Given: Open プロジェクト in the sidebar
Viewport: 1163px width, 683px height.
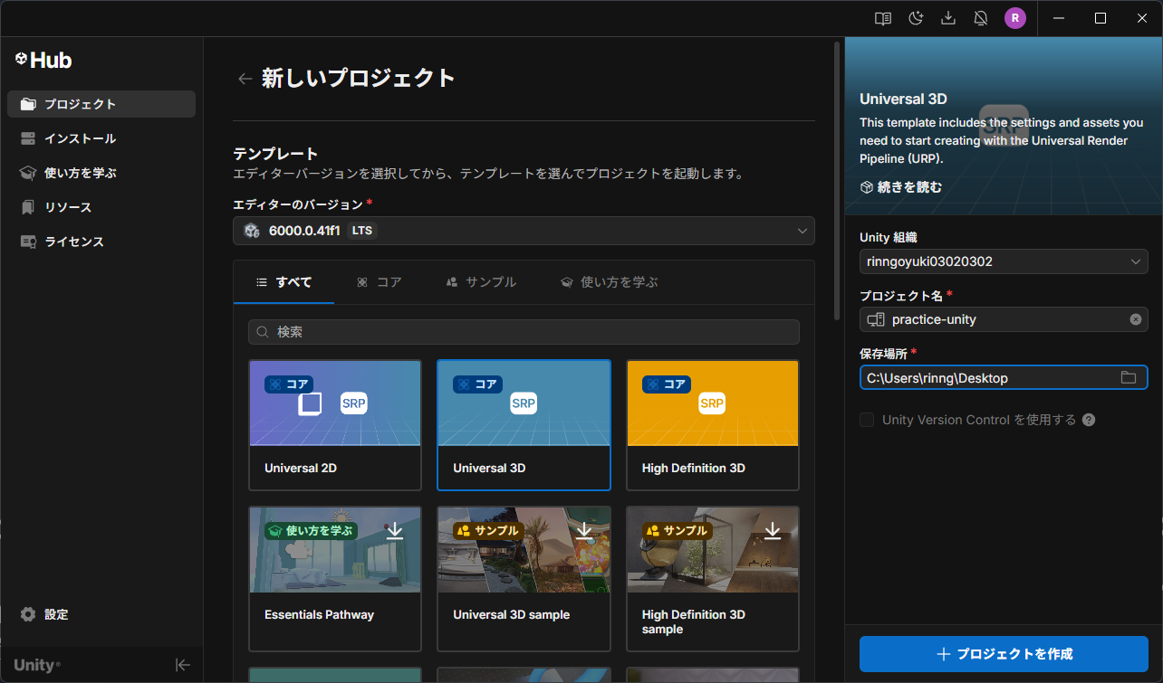Looking at the screenshot, I should pyautogui.click(x=101, y=104).
